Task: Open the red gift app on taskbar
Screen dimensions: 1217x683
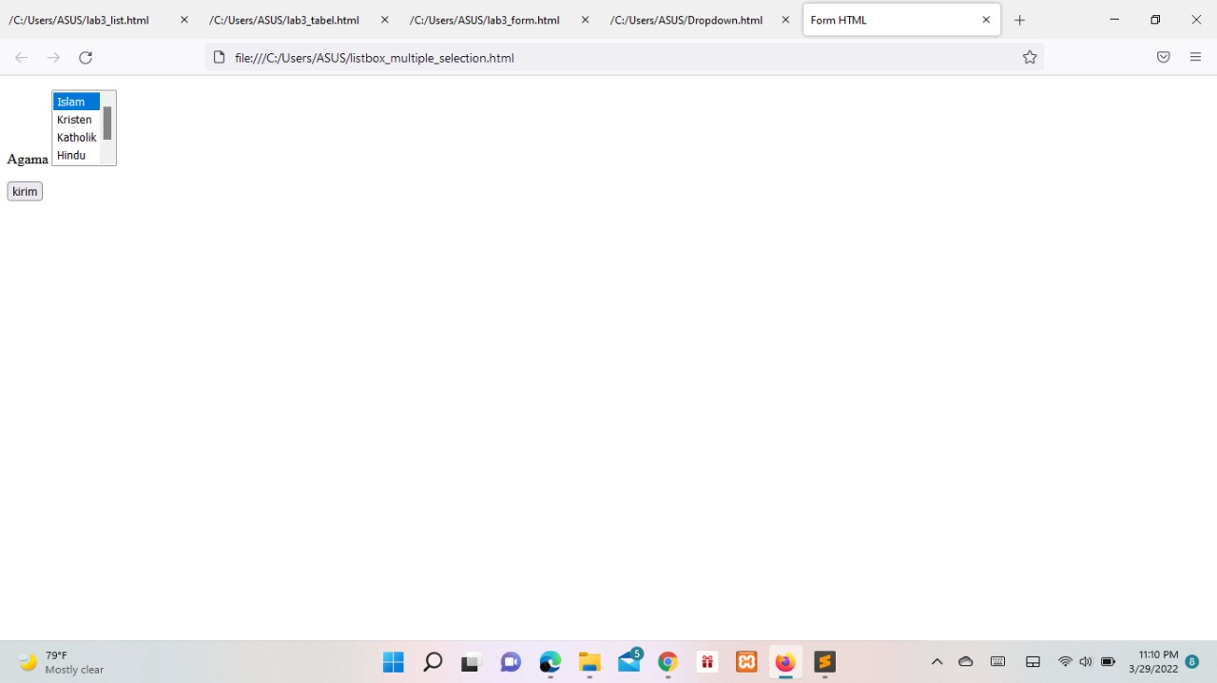Action: tap(707, 662)
